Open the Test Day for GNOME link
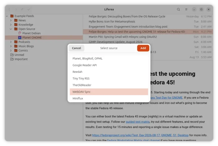Screen dimensions: 218x146 coord(167,98)
